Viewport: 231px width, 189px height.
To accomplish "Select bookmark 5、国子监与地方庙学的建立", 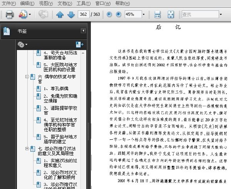I will 60,139.
